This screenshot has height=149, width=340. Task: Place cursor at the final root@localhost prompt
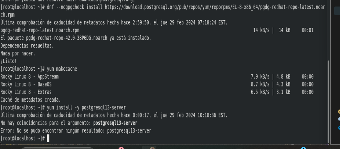(x=48, y=138)
